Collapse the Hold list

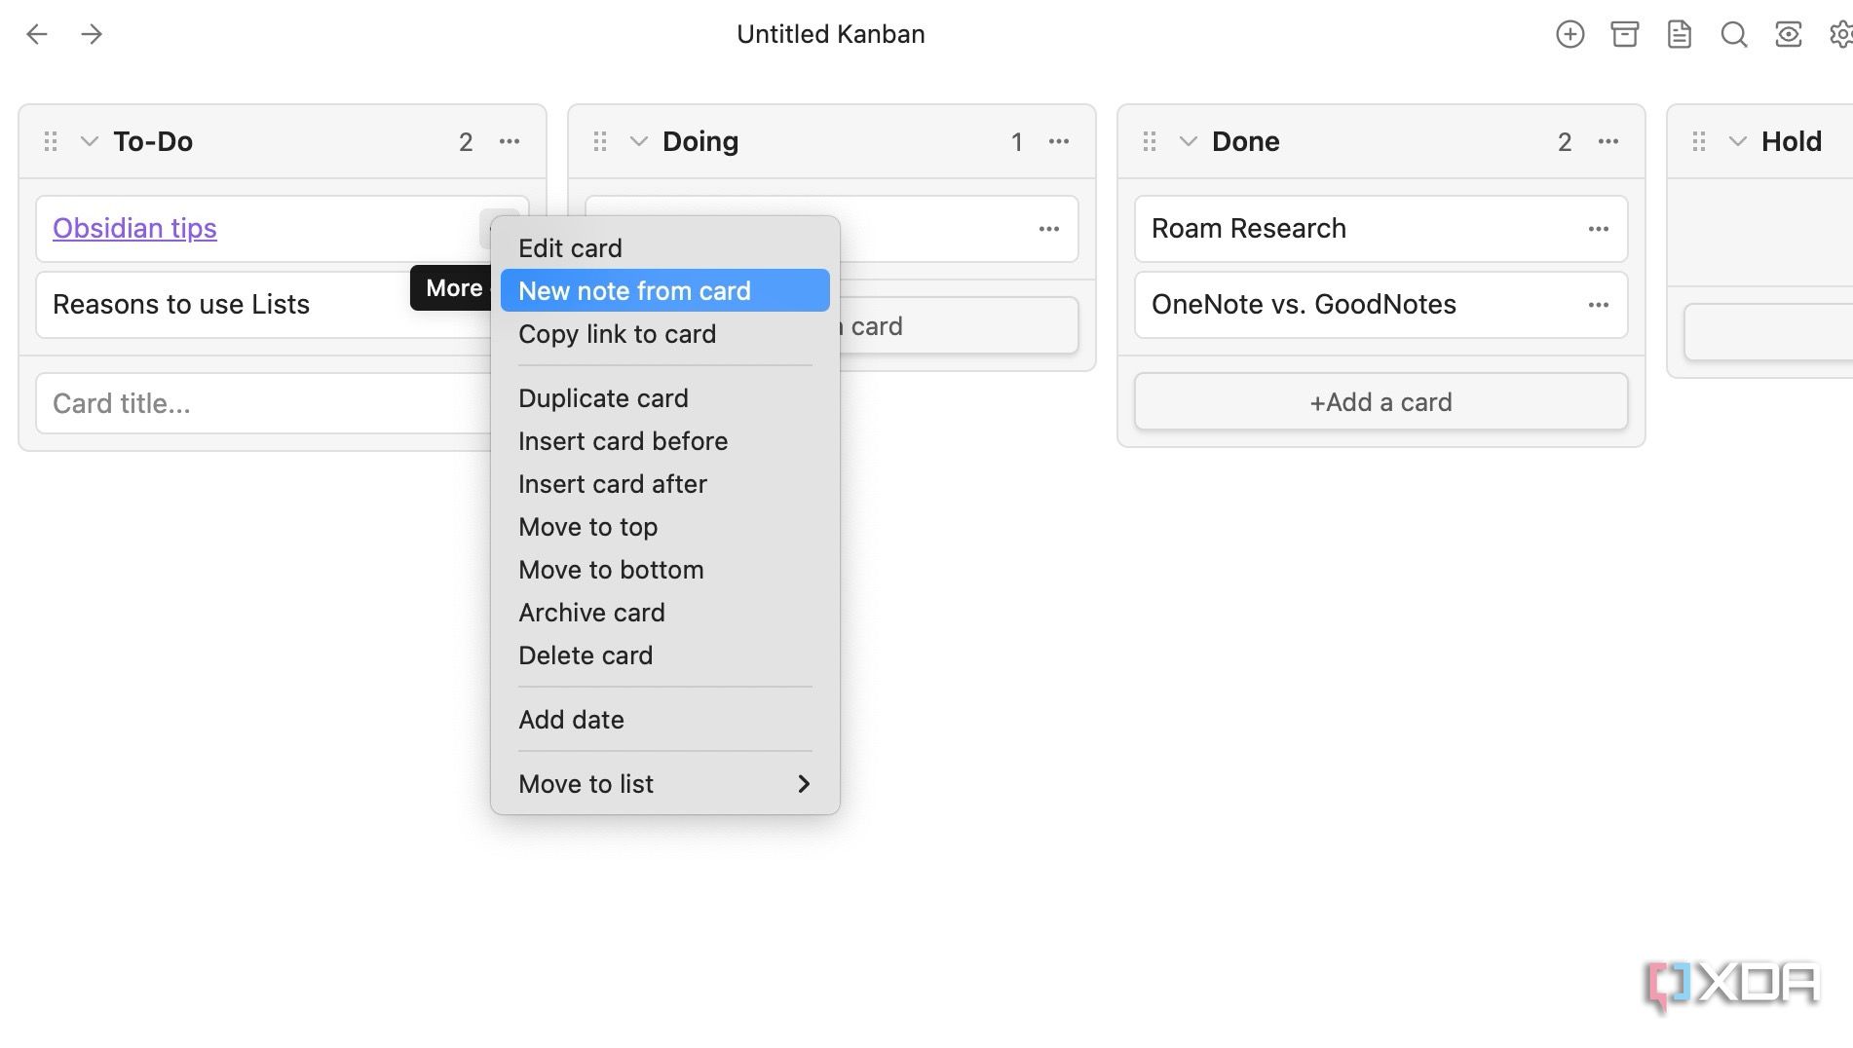click(x=1737, y=141)
